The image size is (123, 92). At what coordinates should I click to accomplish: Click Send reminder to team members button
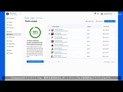click(x=35, y=62)
